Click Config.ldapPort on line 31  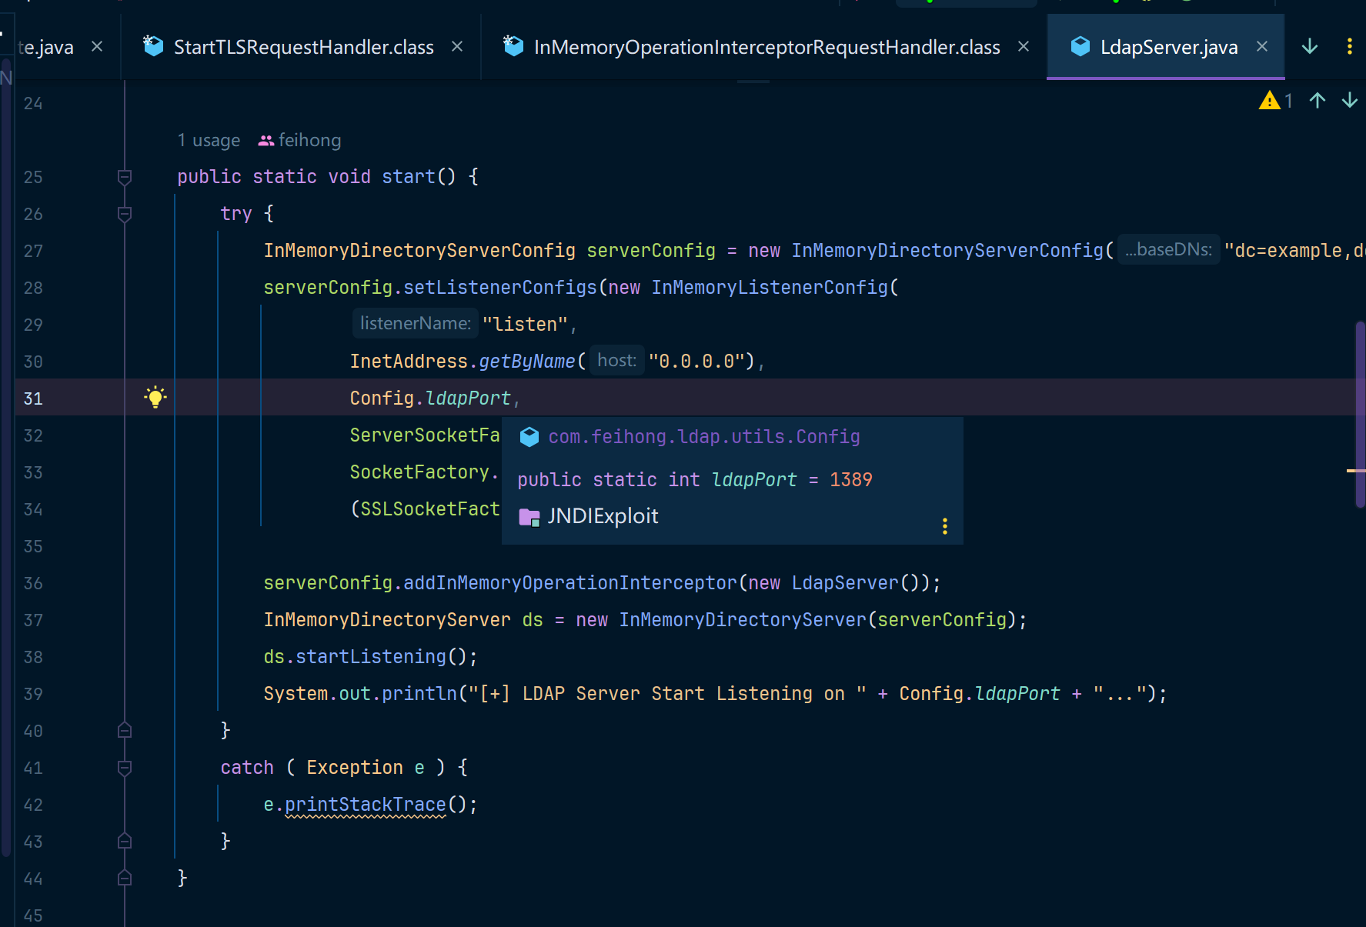point(430,398)
